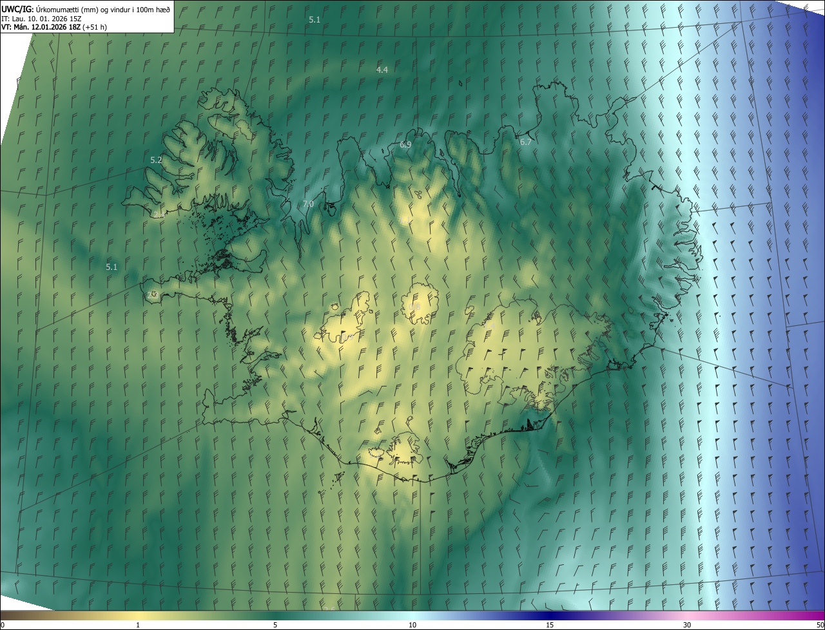The image size is (825, 630).
Task: Click the 5.1 label at the map's top edge
Action: click(315, 20)
